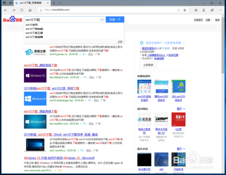Click purple Windows 10 thumbnail
Image resolution: width=226 pixels, height=175 pixels.
pyautogui.click(x=35, y=76)
